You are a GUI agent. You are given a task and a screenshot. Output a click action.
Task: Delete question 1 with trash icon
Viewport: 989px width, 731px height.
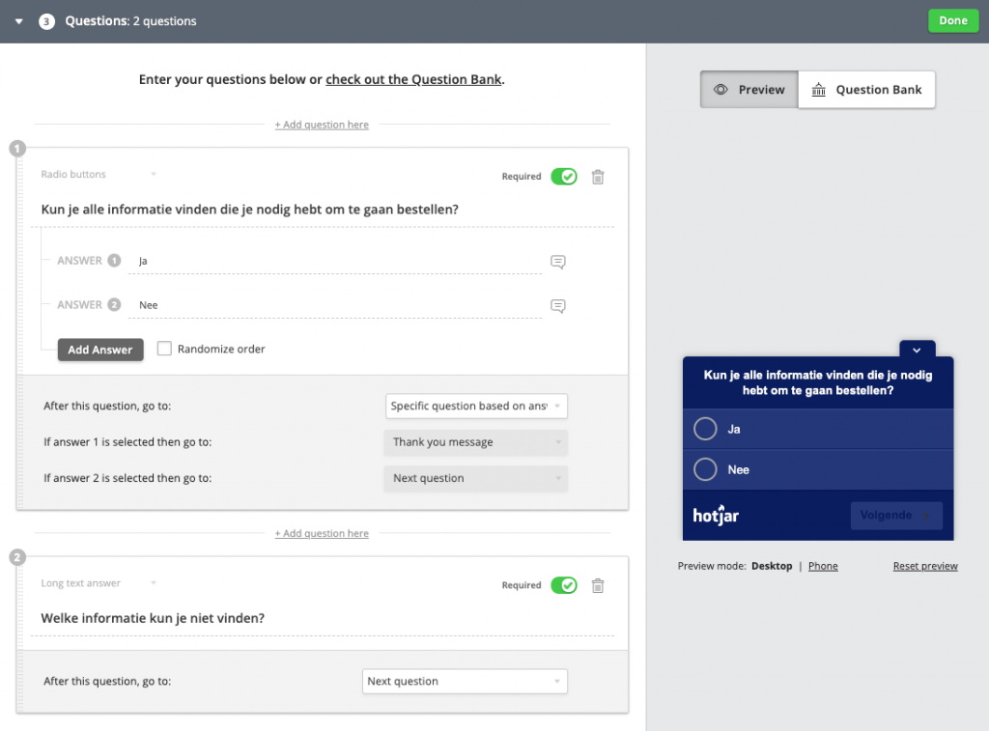tap(598, 177)
